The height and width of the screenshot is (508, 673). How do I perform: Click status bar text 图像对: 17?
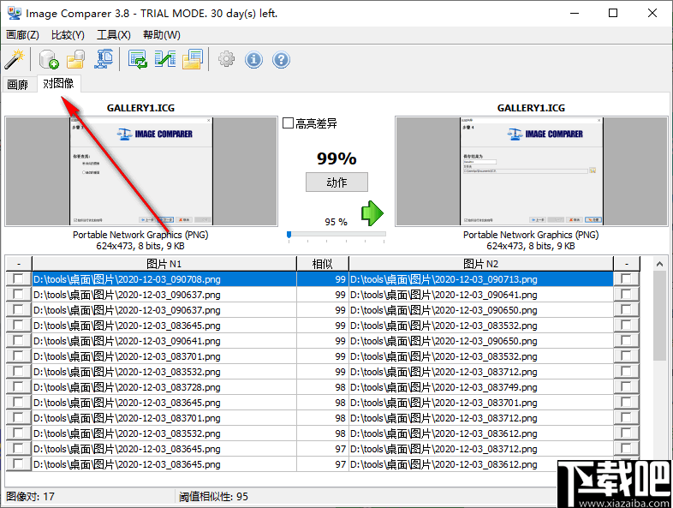pos(31,497)
